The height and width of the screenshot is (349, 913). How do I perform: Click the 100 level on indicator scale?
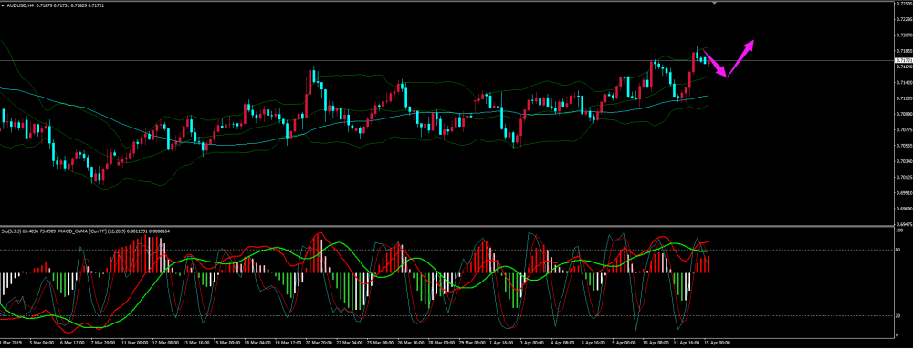tap(899, 231)
